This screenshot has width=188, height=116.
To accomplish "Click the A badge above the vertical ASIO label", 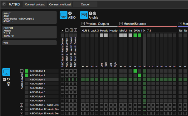I will point(4,79).
